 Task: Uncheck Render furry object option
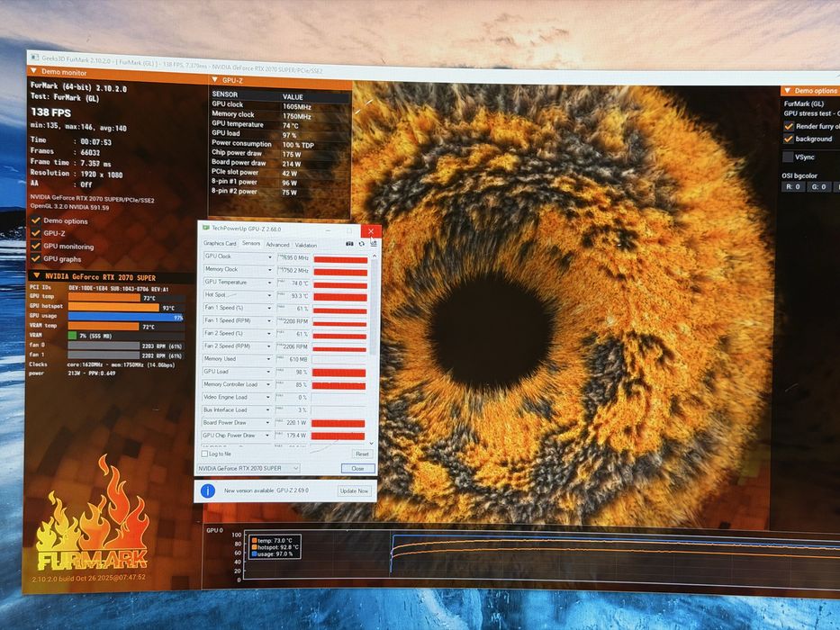coord(789,126)
